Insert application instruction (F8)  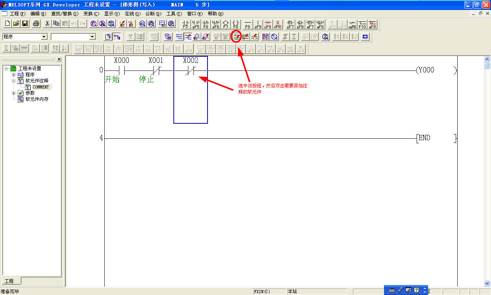click(x=236, y=24)
